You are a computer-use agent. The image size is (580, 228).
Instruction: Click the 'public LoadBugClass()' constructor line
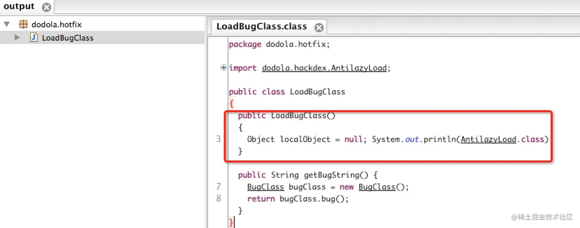point(287,115)
